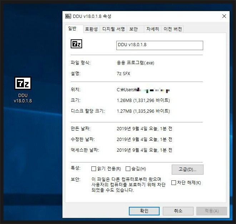This screenshot has height=224, width=236.
Task: Click the location path C:\Users
Action: [143, 90]
